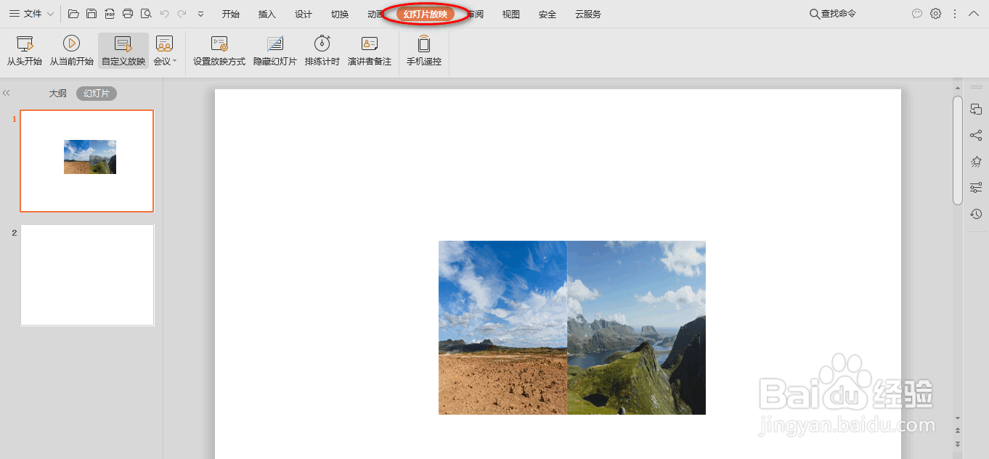
Task: Switch to the 切换 tab
Action: click(x=340, y=15)
